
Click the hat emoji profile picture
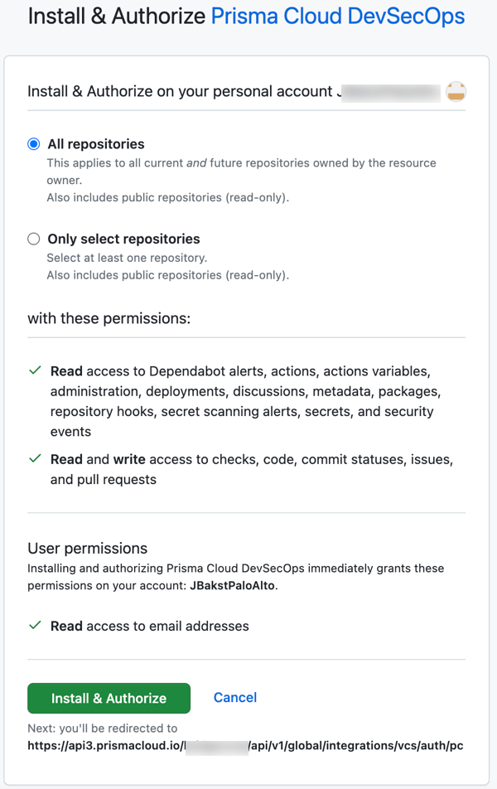pos(455,92)
